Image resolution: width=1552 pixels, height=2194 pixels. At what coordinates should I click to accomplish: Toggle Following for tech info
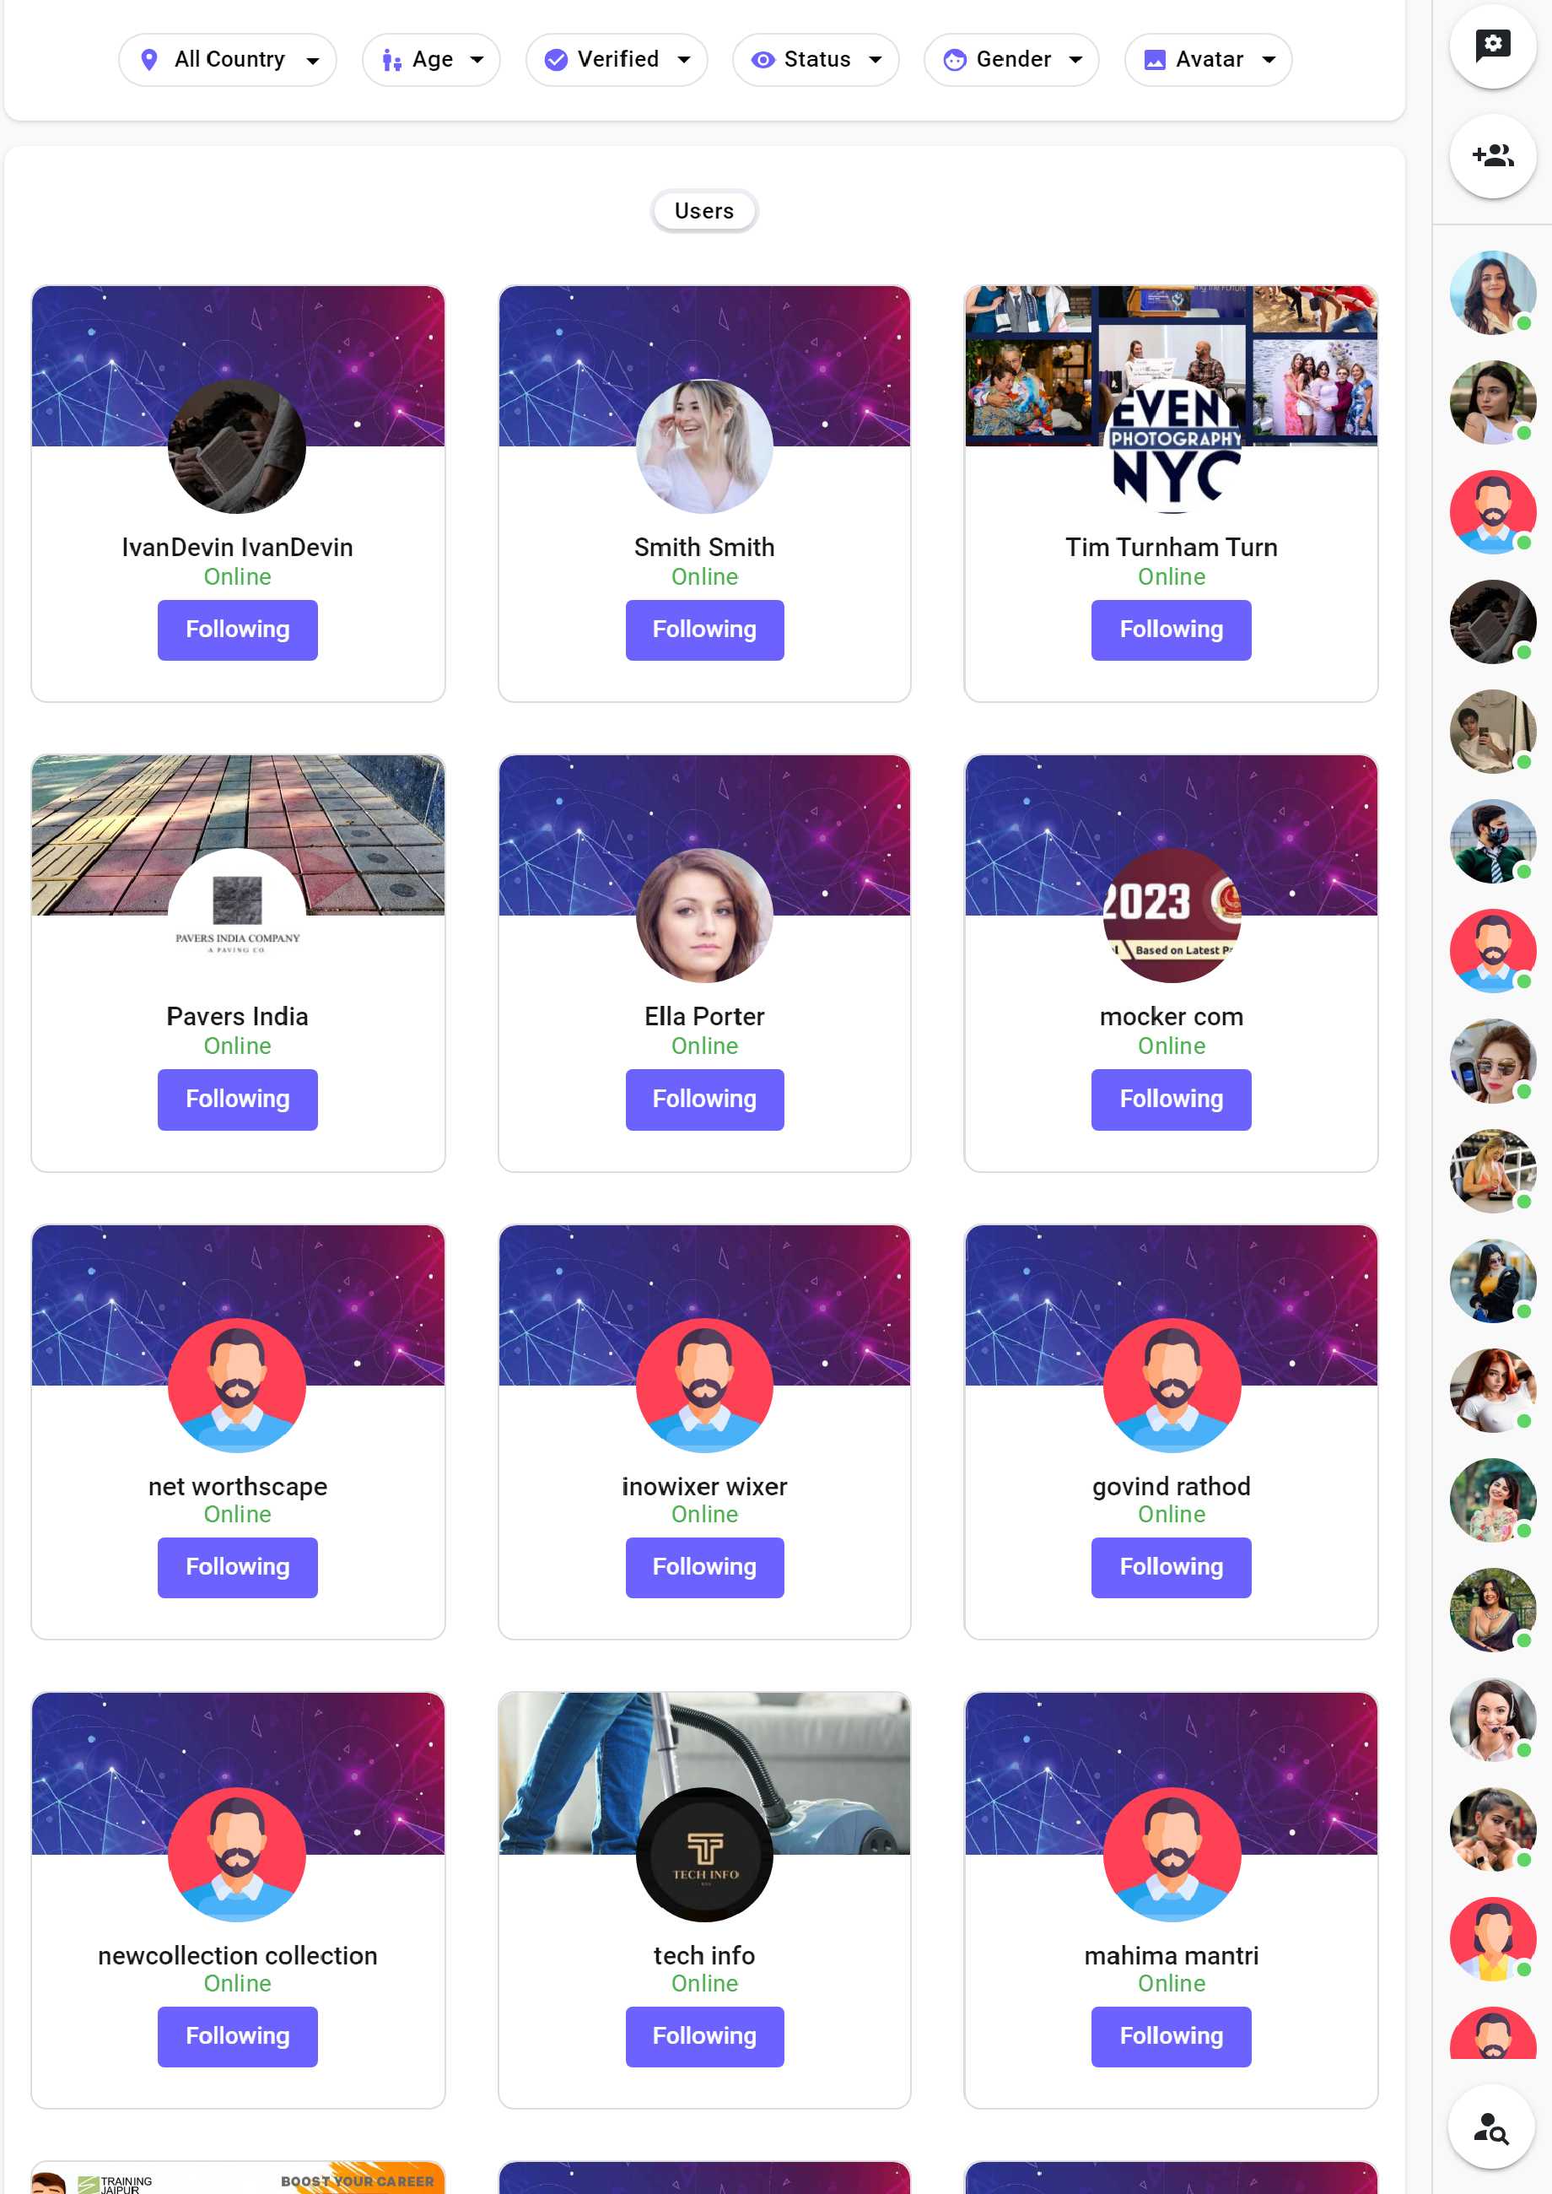704,2036
